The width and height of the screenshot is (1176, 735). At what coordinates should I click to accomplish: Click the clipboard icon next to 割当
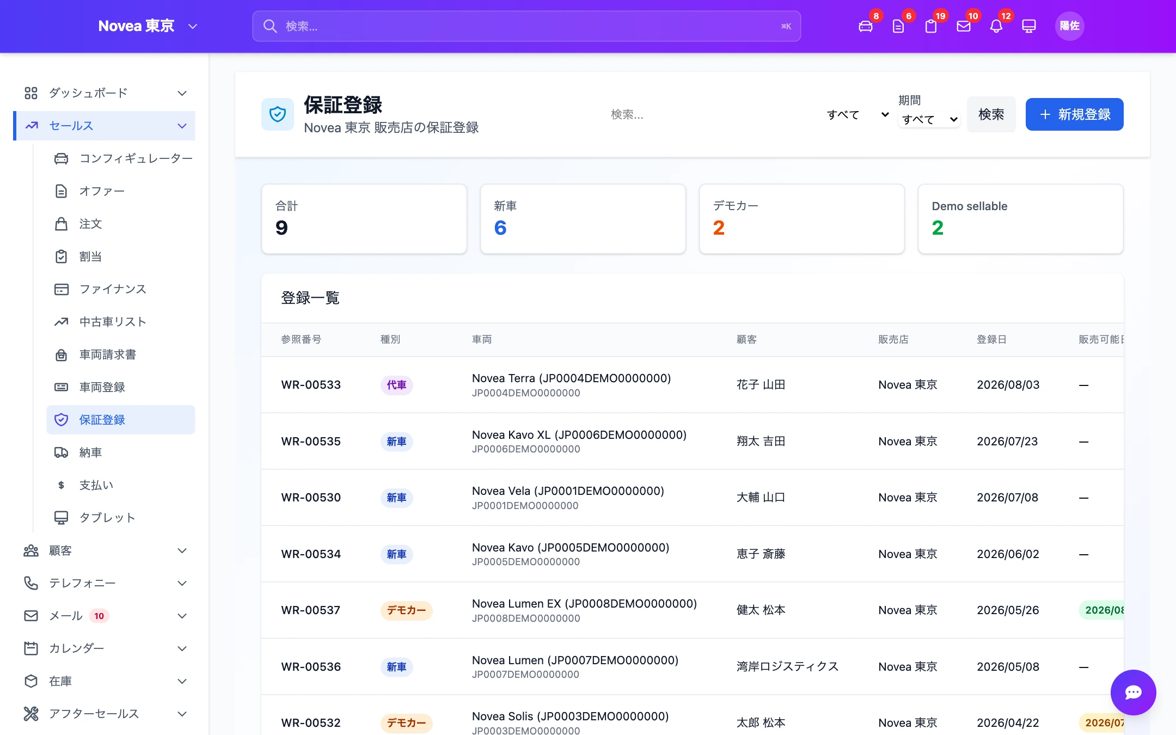[x=62, y=256]
